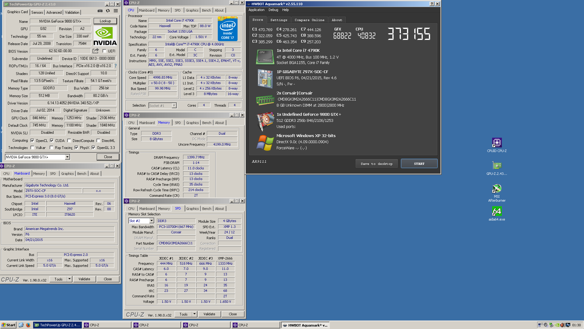
Task: Click the safely remove hardware tray icon
Action: pyautogui.click(x=551, y=325)
